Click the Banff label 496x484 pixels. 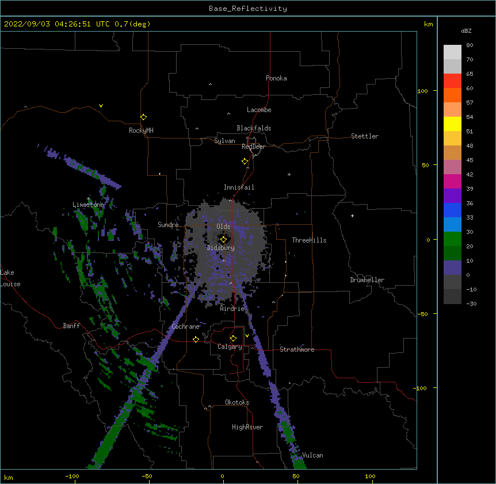[x=71, y=326]
